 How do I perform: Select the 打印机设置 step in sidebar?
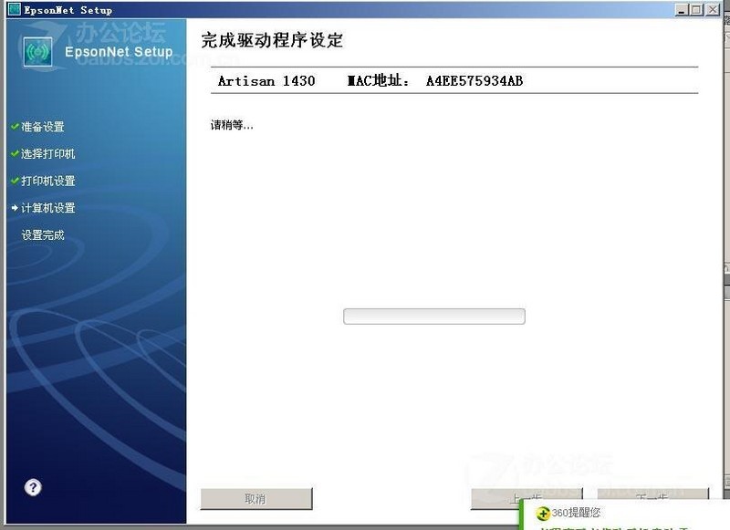48,181
